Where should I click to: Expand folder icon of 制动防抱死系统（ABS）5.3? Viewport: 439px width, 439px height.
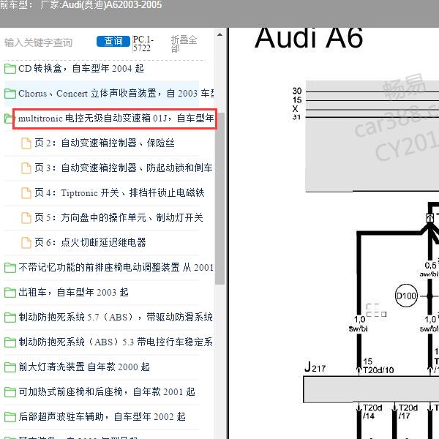click(10, 342)
